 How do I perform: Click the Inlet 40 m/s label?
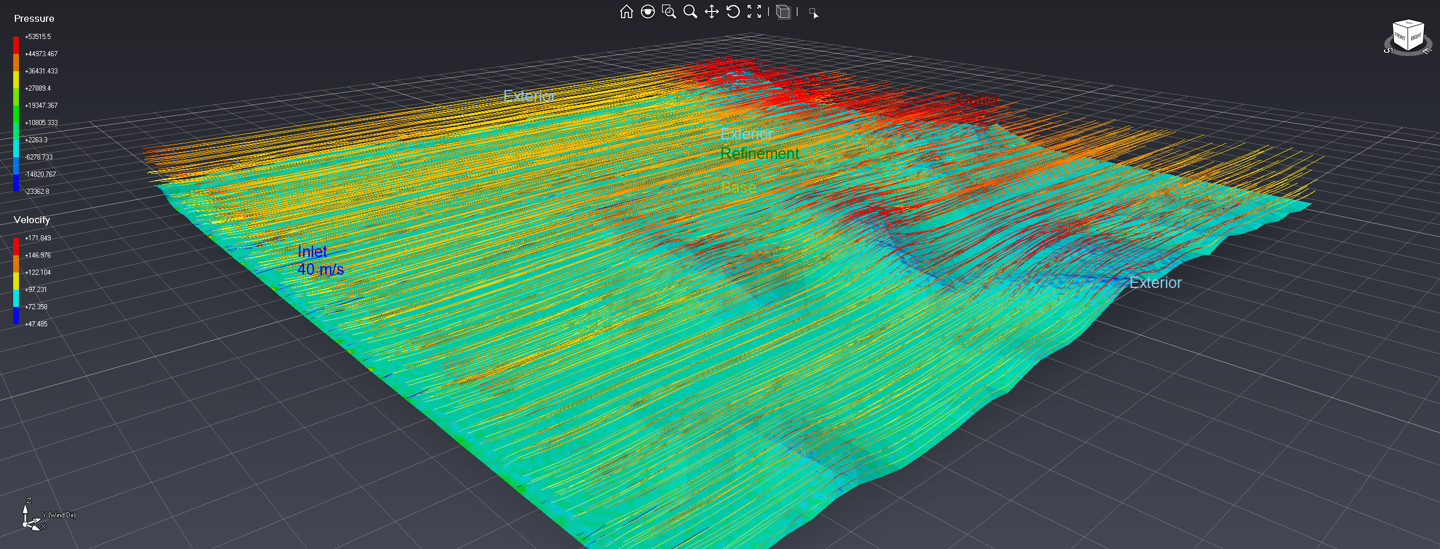click(x=320, y=260)
